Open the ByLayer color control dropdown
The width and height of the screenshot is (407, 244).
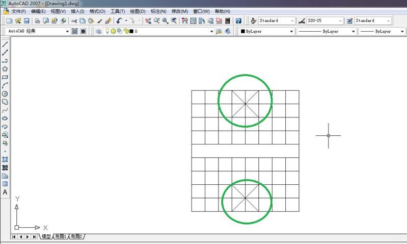291,31
